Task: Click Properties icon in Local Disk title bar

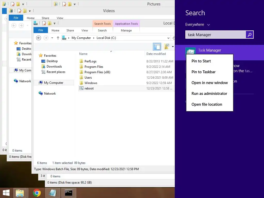Action: (x=44, y=23)
